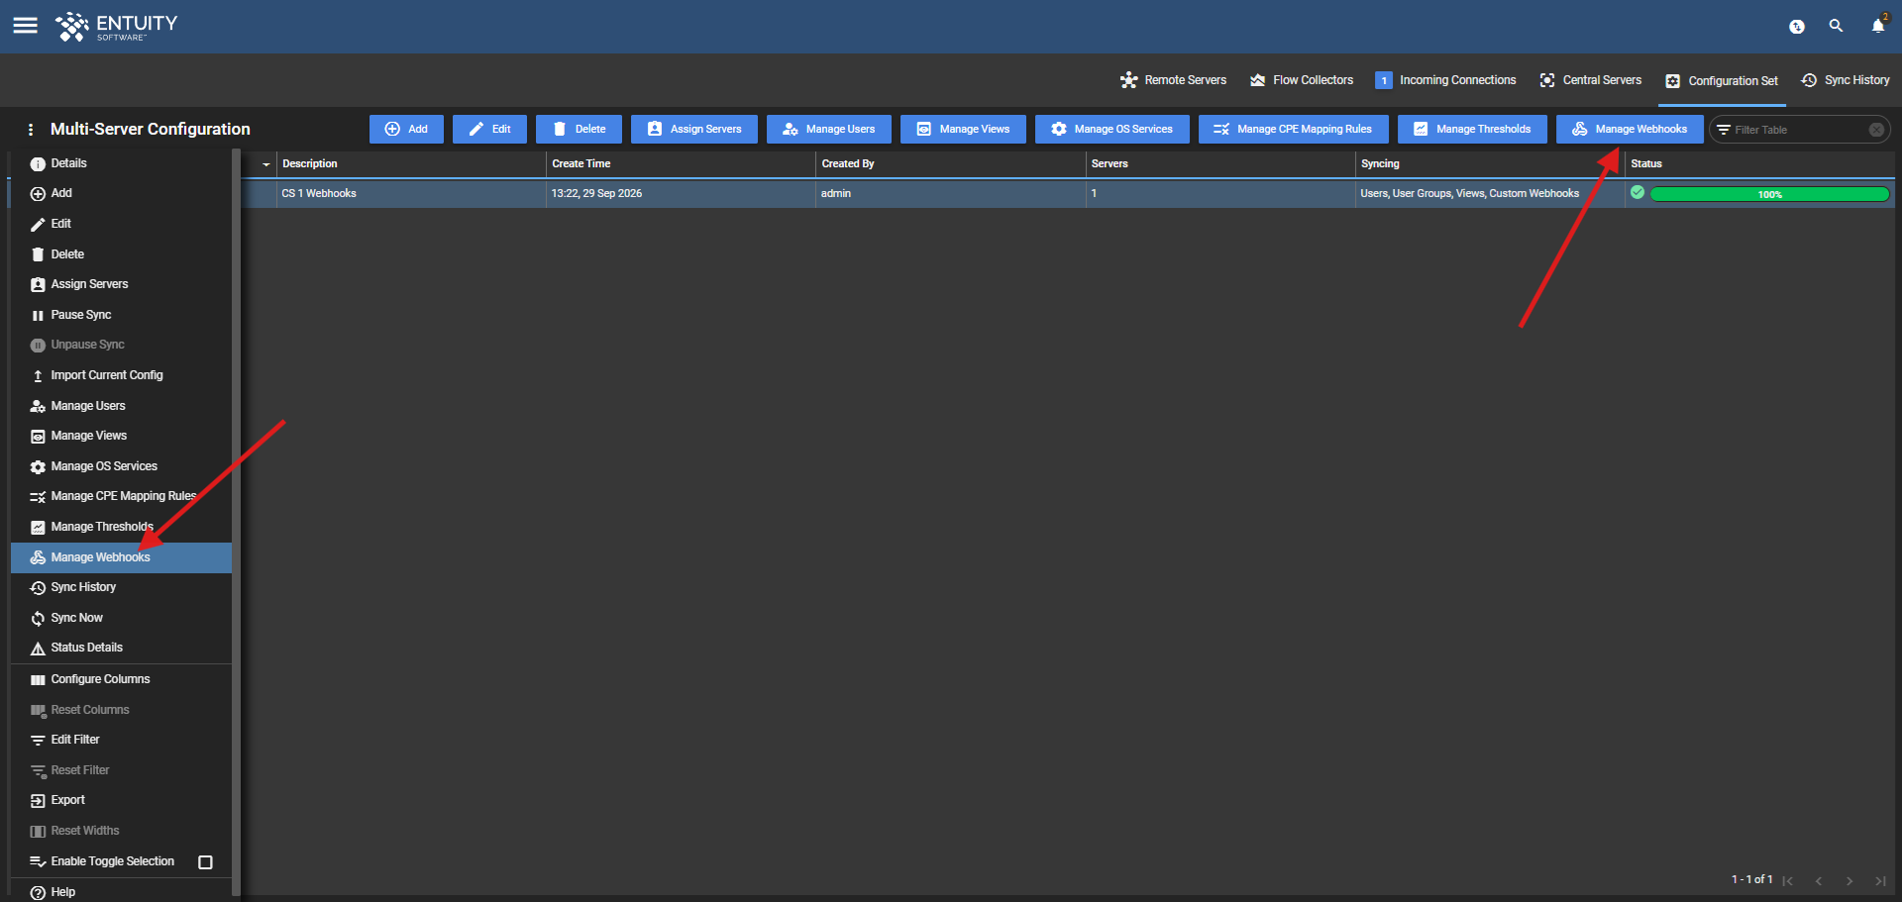
Task: Open the three-dot menu beside Multi-Server Configuration
Action: coord(31,130)
